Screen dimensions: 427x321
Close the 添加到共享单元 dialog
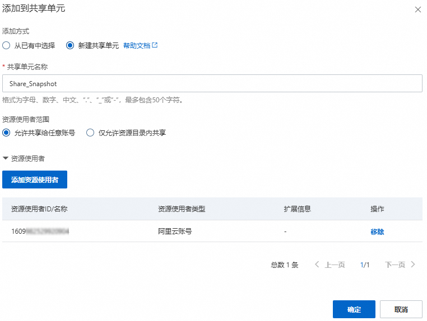417,10
